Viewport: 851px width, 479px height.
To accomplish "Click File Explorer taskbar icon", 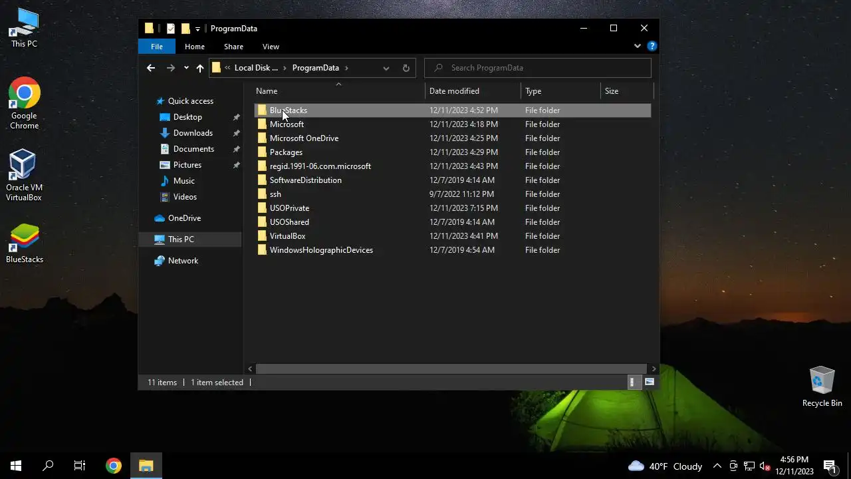I will click(x=146, y=466).
